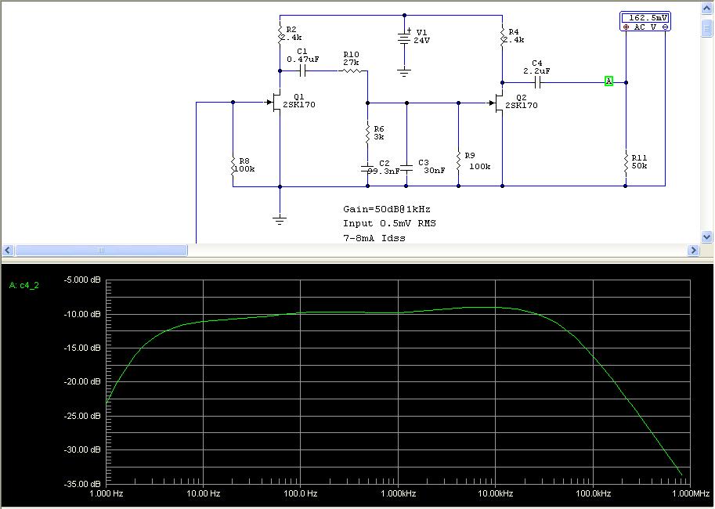The width and height of the screenshot is (715, 509).
Task: Click the -20.00 dB axis label
Action: click(x=82, y=382)
